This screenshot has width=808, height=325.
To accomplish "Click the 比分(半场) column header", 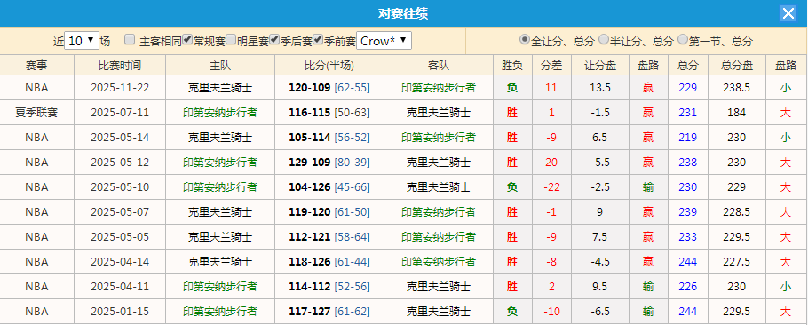I will coord(329,66).
